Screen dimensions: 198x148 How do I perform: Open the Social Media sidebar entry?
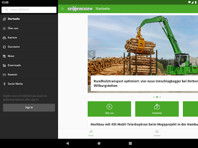29,84
